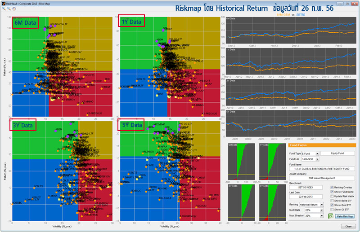Open the Fund Type dropdown
Viewport: 360px width, 232px height.
[x=317, y=153]
